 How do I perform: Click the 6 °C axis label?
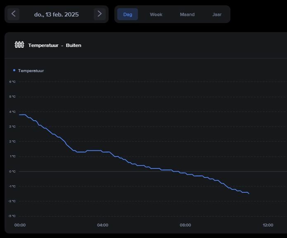coord(12,82)
